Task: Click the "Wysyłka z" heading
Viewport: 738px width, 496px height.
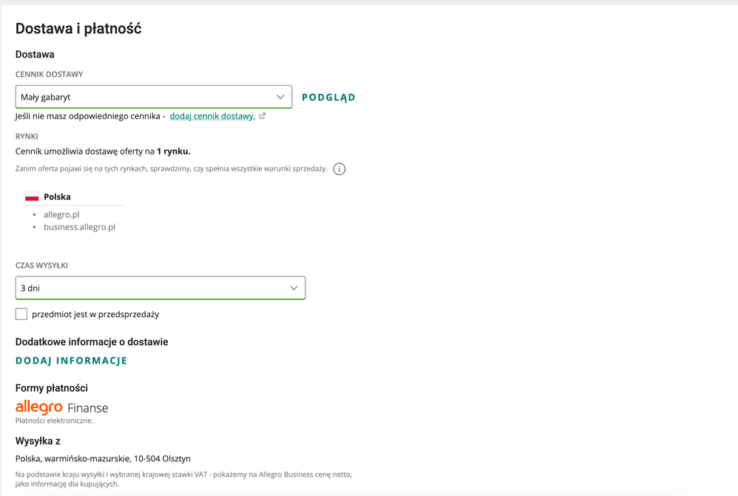Action: (x=38, y=441)
